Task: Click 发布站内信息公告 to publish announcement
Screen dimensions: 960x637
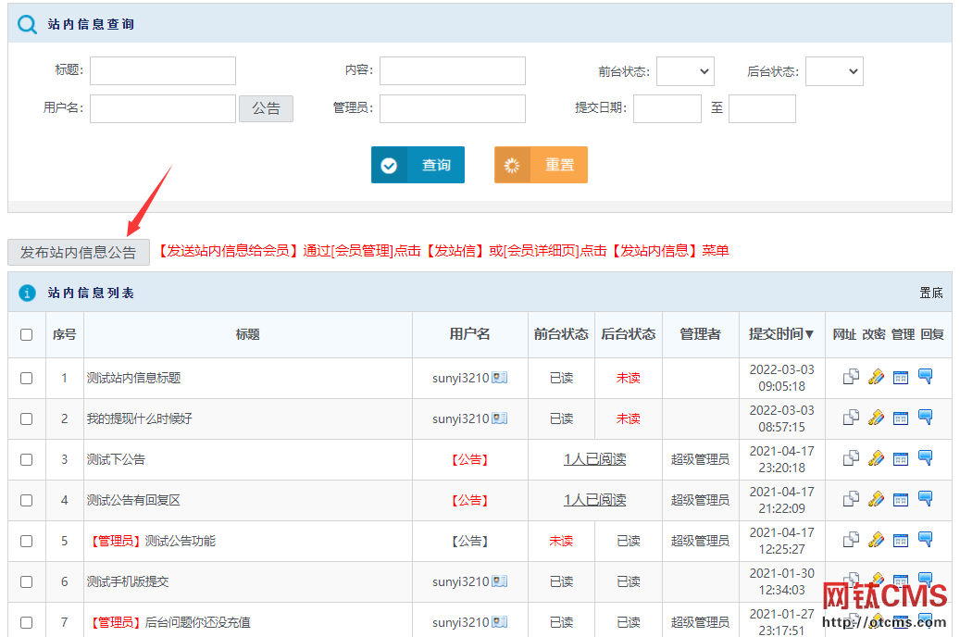Action: [x=78, y=251]
